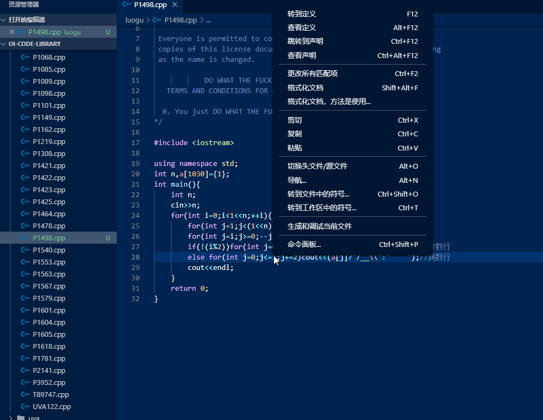Screen dimensions: 543x420
Task: Open file P1422.cpp
Action: click(x=49, y=178)
